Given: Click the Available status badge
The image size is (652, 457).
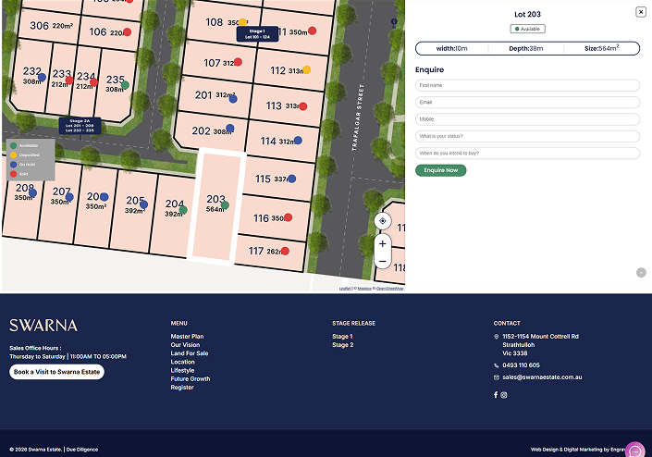Looking at the screenshot, I should pos(528,29).
